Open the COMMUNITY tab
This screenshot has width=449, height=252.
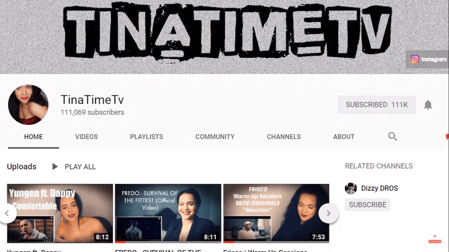[215, 137]
